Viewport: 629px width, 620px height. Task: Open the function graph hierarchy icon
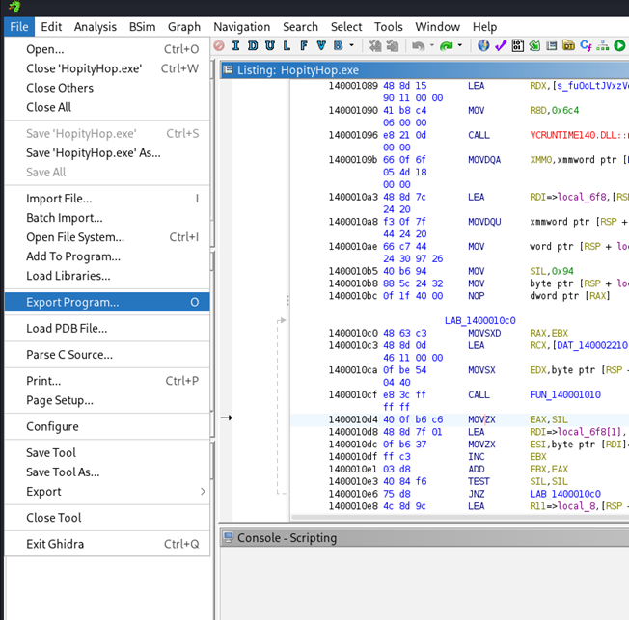603,45
